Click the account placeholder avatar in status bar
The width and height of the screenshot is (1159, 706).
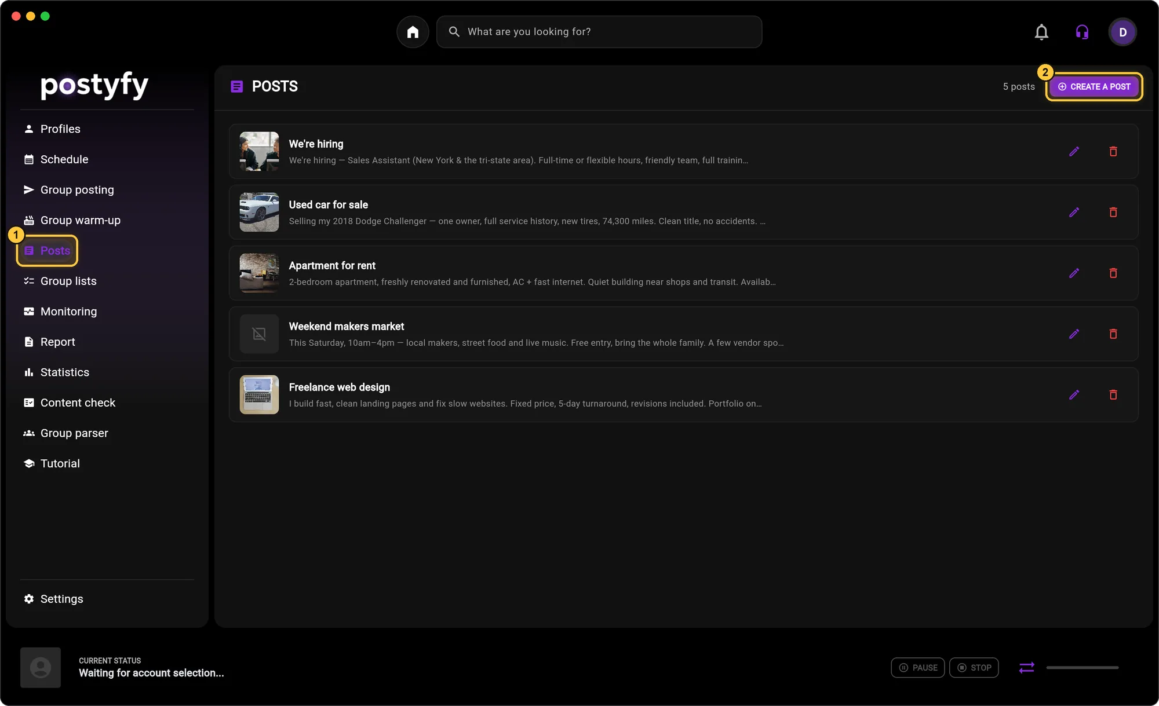click(x=41, y=668)
